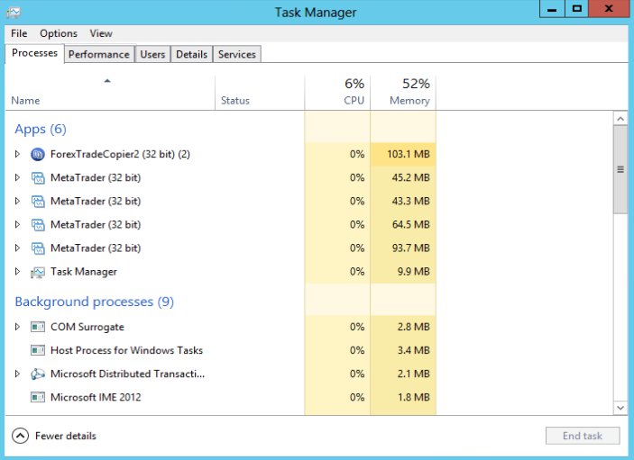
Task: Expand the MetaTrader row using 45.2 MB
Action: pos(17,177)
